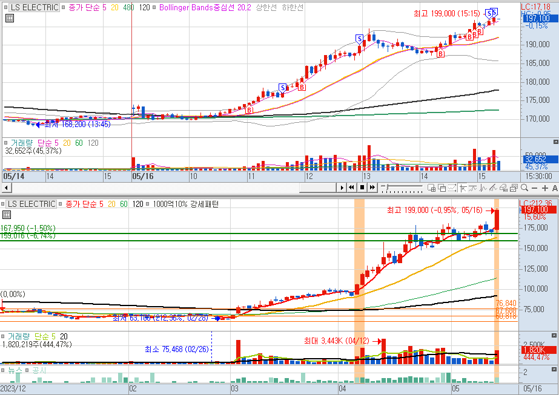Toggle the square marker before lower LS ELECTRIC

3,204
